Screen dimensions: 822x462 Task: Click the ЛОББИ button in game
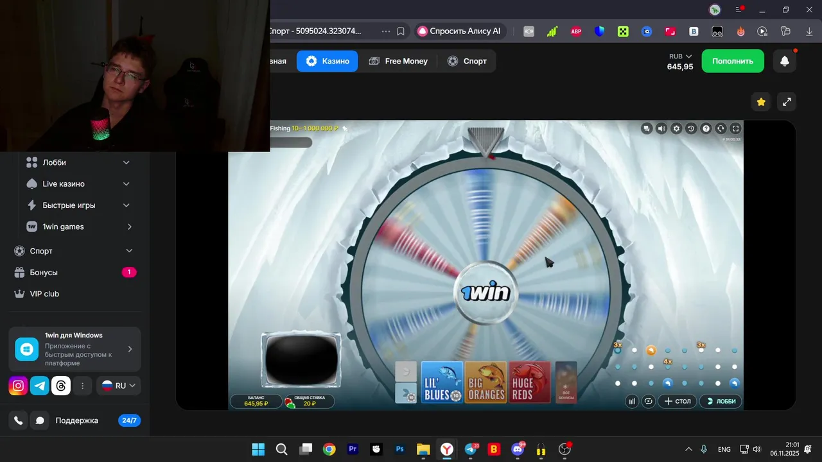(721, 401)
